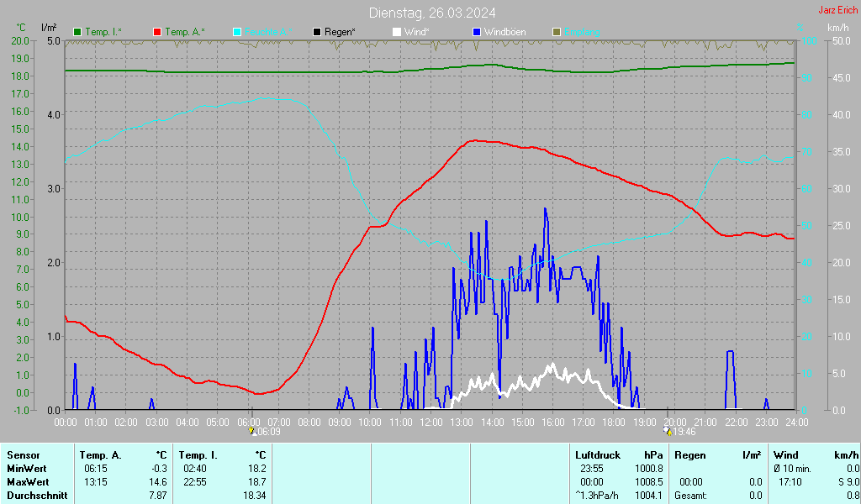Click the green Temp. I. legend swatch
Viewport: 861px width, 504px height.
pos(77,32)
